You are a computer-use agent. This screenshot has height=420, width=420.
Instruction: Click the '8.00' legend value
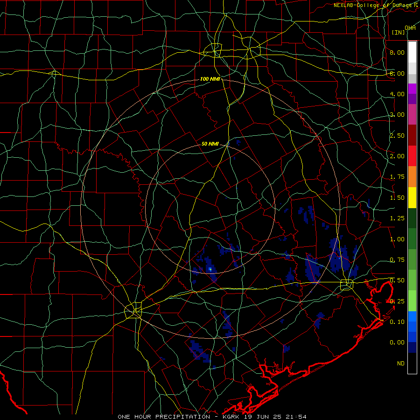pyautogui.click(x=397, y=52)
